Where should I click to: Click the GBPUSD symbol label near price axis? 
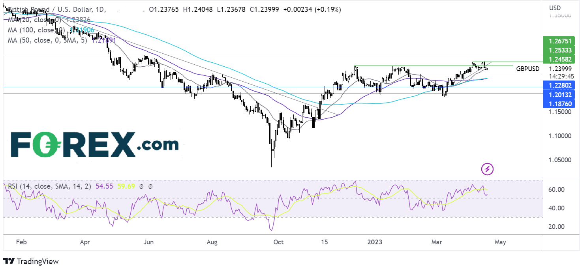[527, 69]
